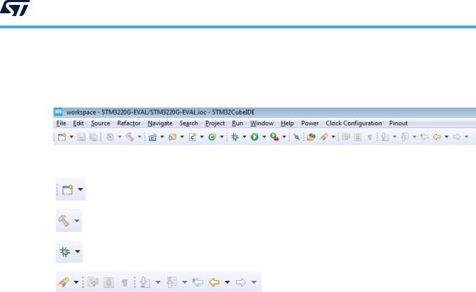Toggle Block Selection mode in the full toolbar
476x292 pixels.
tap(358, 137)
